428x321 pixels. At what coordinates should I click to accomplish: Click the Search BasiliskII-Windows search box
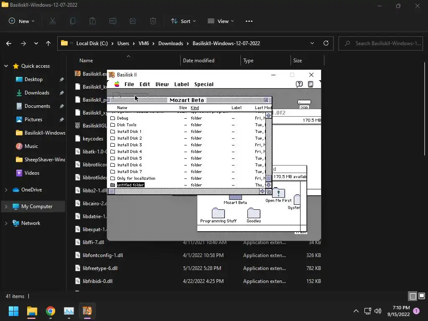pos(381,43)
